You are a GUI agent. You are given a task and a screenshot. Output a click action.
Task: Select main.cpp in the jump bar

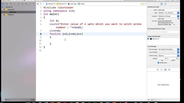click(72, 4)
